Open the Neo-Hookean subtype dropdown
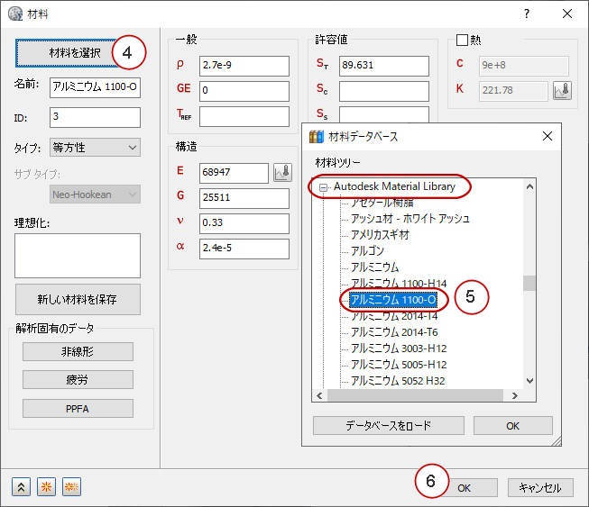The height and width of the screenshot is (507, 589). (x=95, y=195)
